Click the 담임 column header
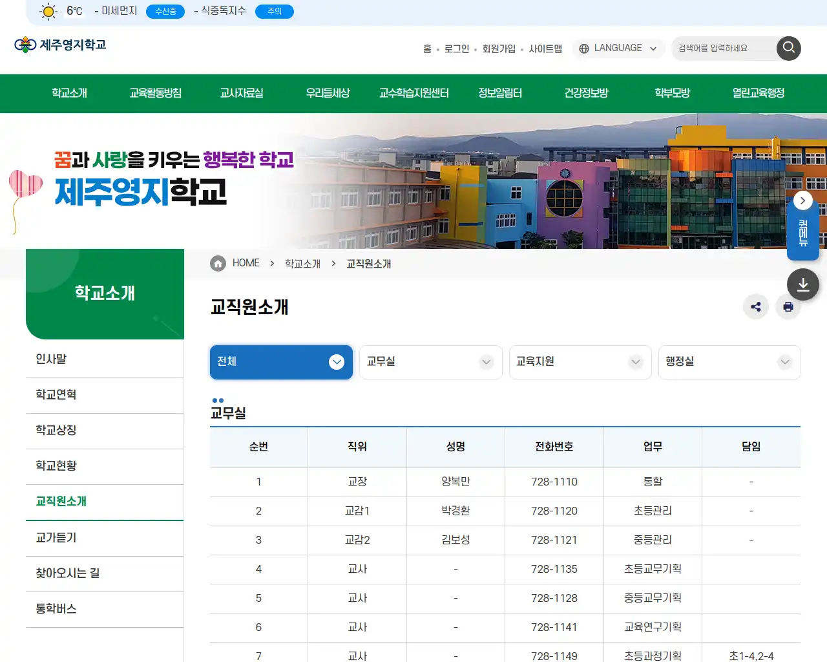827x662 pixels. 751,447
